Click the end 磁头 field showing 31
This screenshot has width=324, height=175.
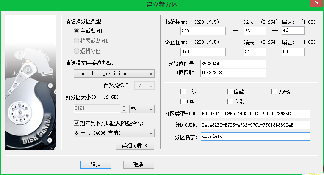coord(255,51)
